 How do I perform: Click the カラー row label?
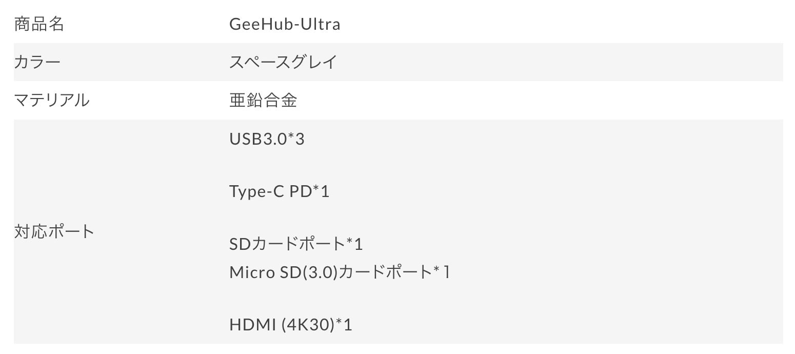click(x=37, y=63)
